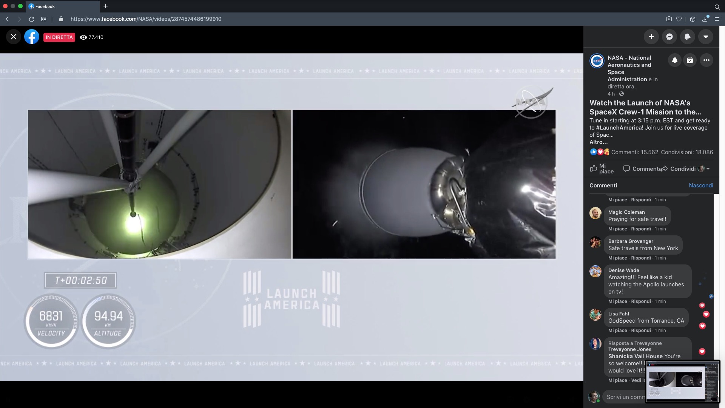Click the IN DIRETTA live badge
The image size is (725, 408).
[59, 37]
